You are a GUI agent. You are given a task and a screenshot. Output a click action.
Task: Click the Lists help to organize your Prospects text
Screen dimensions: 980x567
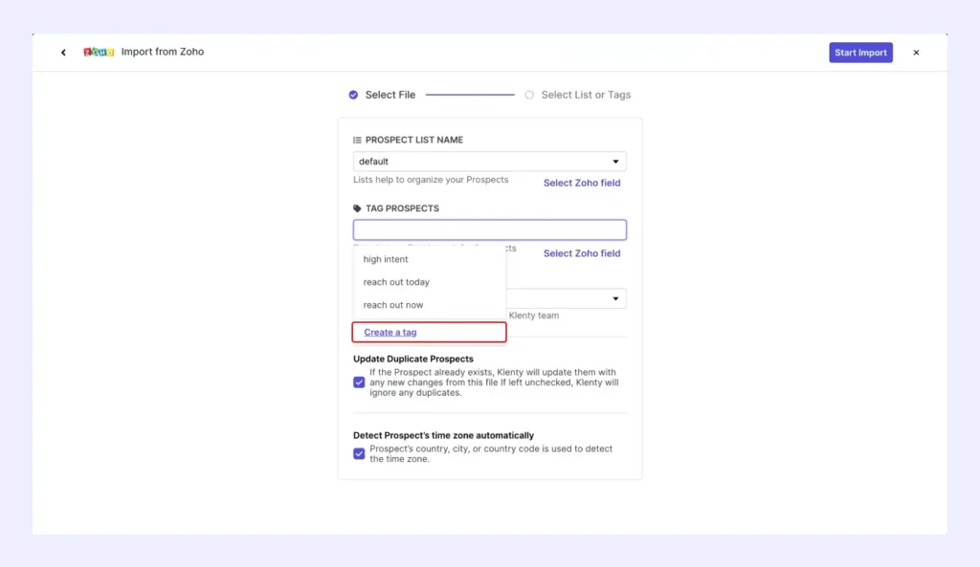[x=431, y=180]
